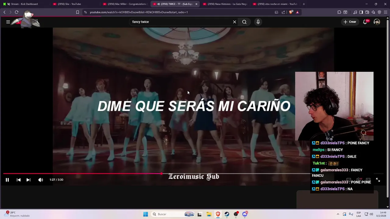Image resolution: width=390 pixels, height=219 pixels.
Task: Pause the YouTube video
Action: point(7,180)
